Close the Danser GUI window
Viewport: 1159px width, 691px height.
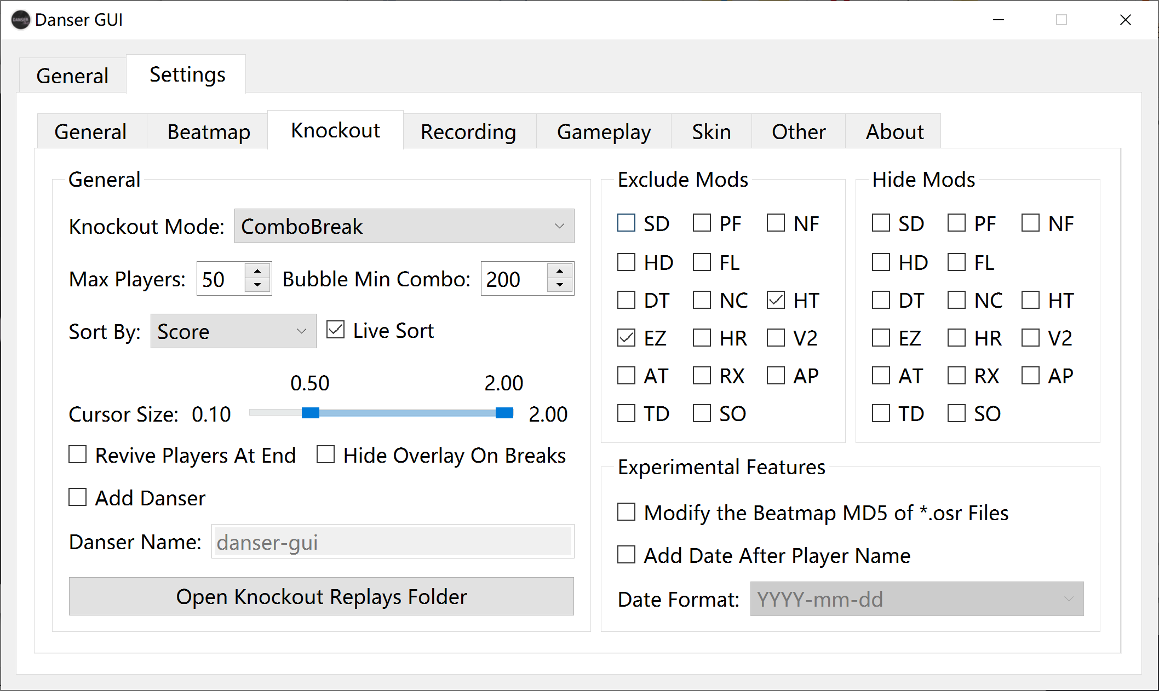(1125, 20)
